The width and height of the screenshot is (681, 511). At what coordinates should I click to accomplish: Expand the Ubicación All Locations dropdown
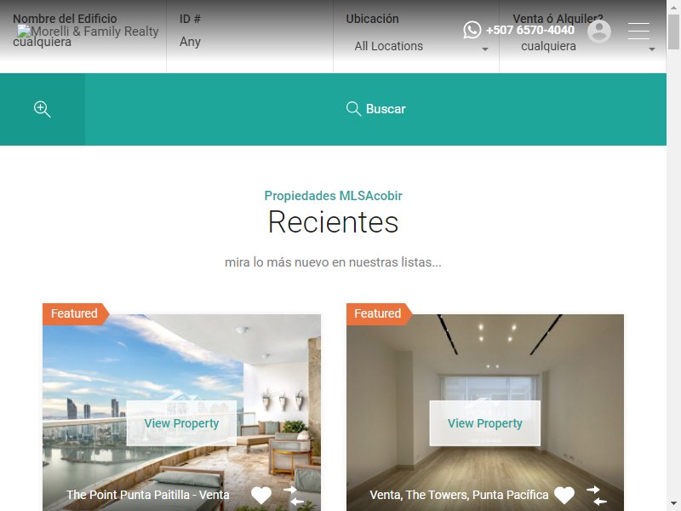[416, 46]
